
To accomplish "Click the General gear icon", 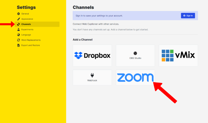I will [x=18, y=14].
